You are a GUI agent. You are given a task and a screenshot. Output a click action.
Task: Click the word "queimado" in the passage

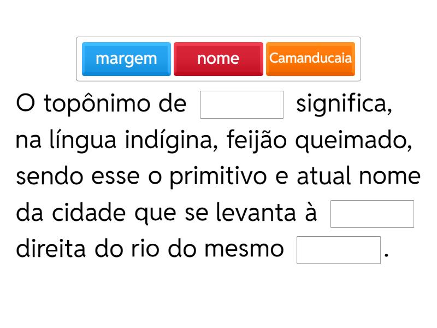click(361, 140)
